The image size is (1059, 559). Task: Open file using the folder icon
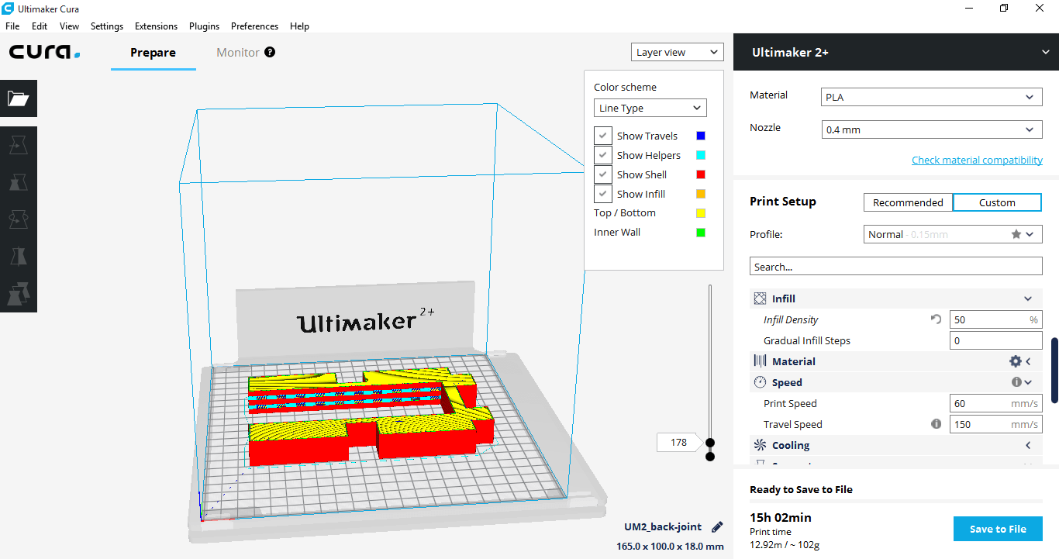pos(18,98)
